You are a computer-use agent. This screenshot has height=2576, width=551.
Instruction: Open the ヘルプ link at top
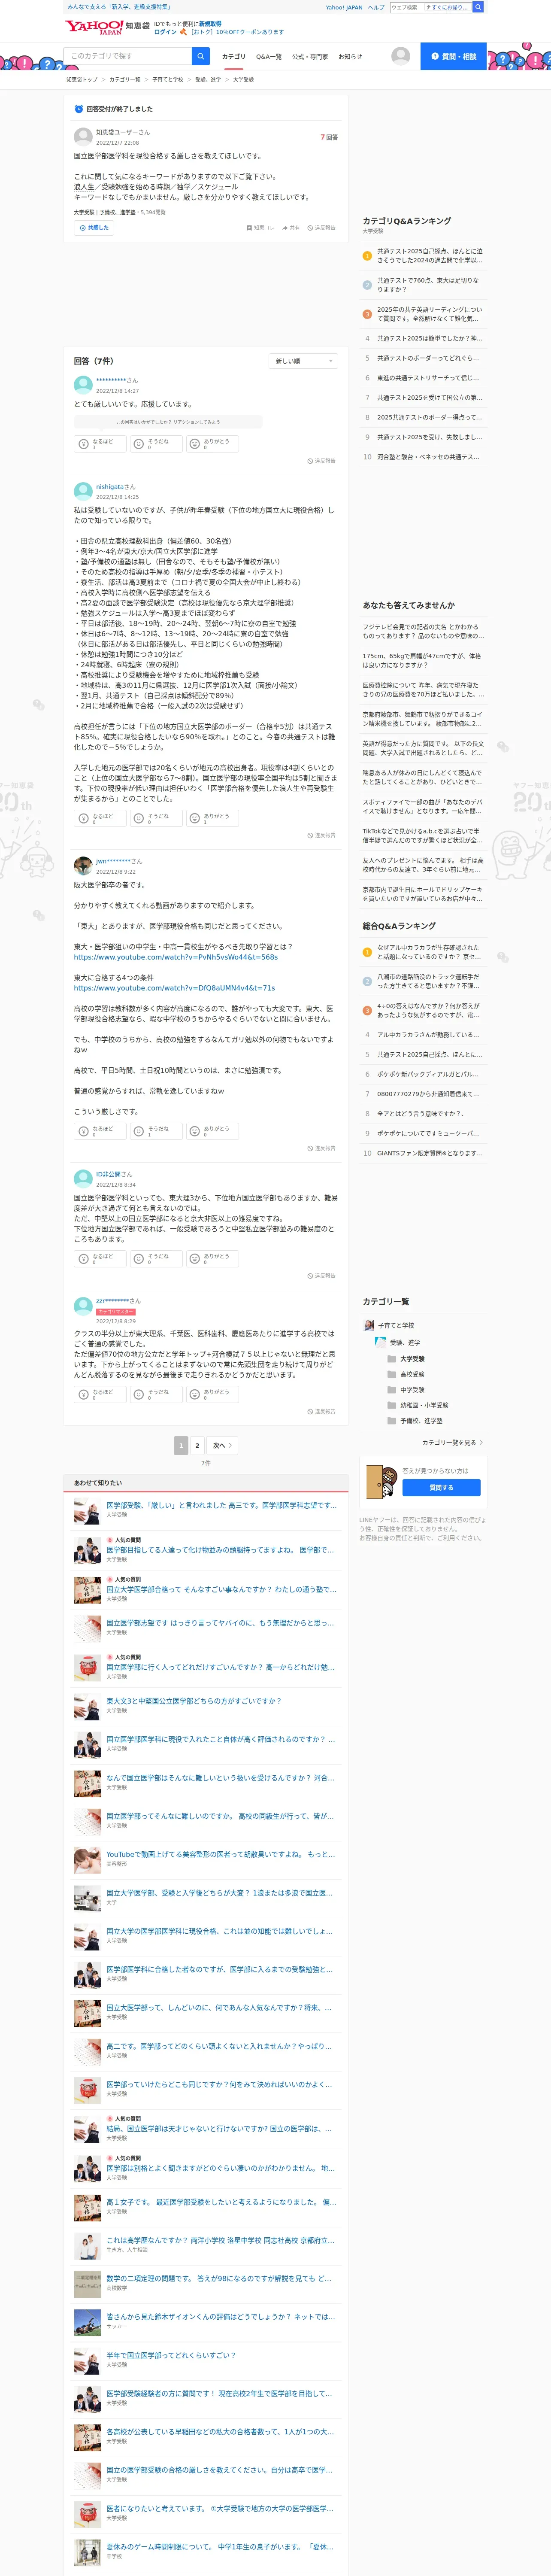(x=376, y=7)
